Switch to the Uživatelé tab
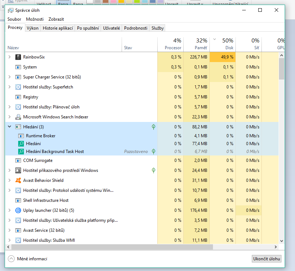295x271 pixels. [x=111, y=28]
